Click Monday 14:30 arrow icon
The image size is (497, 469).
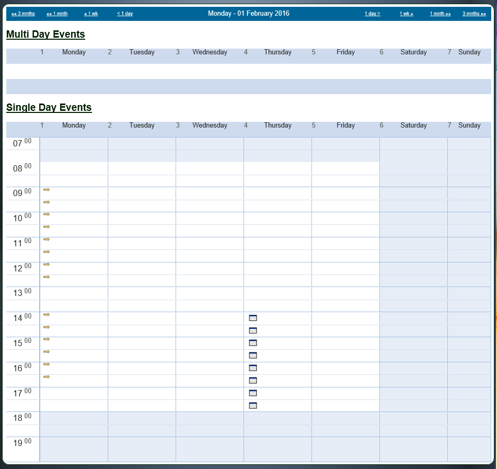point(47,327)
